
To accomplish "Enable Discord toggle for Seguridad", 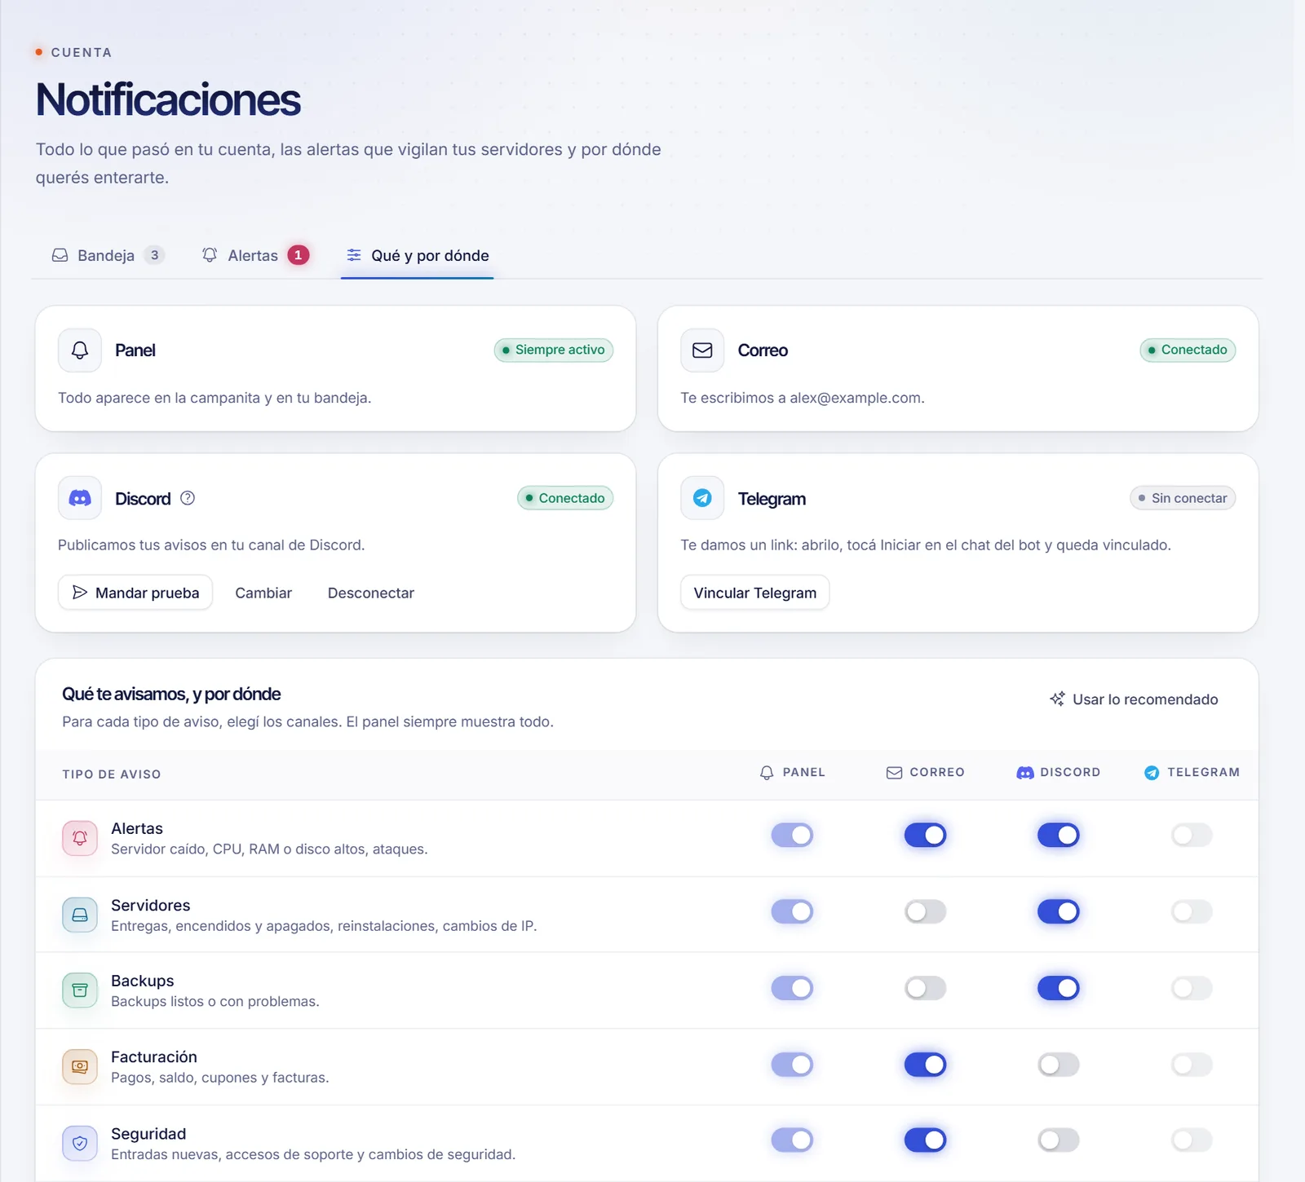I will (1059, 1140).
